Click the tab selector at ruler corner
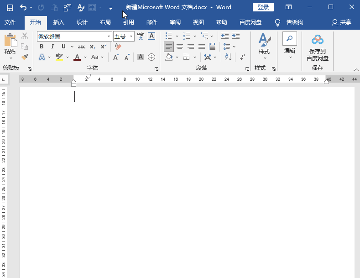The width and height of the screenshot is (360, 278). [3, 80]
